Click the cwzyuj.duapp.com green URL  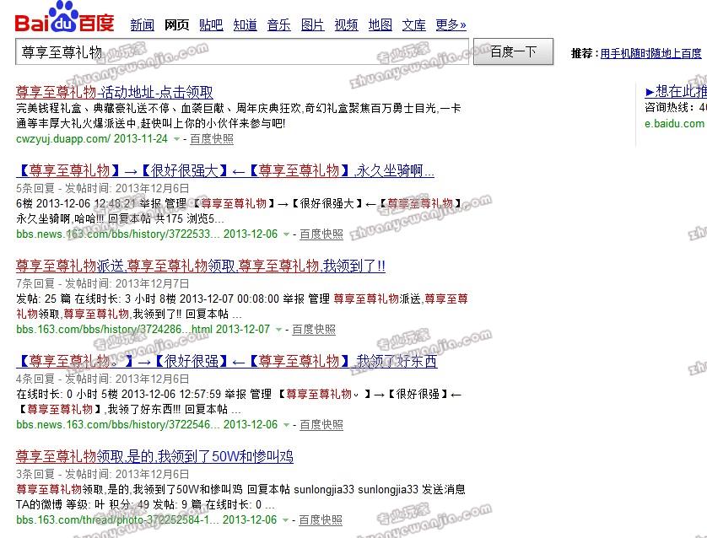(x=62, y=139)
